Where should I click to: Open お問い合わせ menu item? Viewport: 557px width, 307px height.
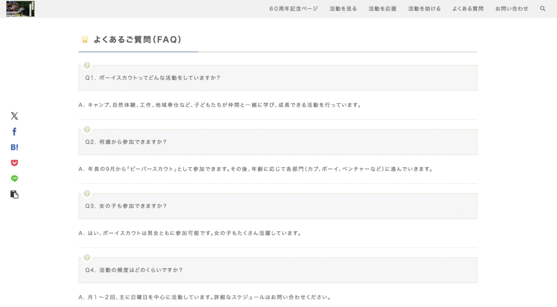[511, 9]
